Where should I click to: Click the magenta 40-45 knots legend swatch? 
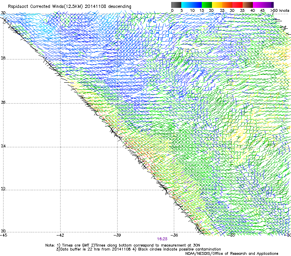coord(258,5)
